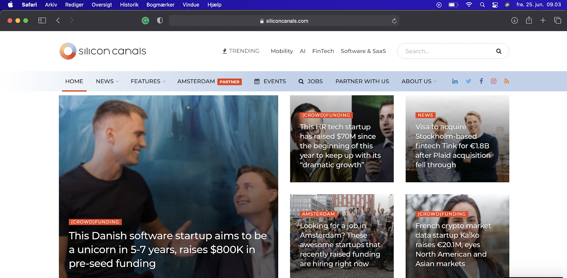Open the AMSTERDAM partner section
The height and width of the screenshot is (278, 567).
[x=209, y=81]
